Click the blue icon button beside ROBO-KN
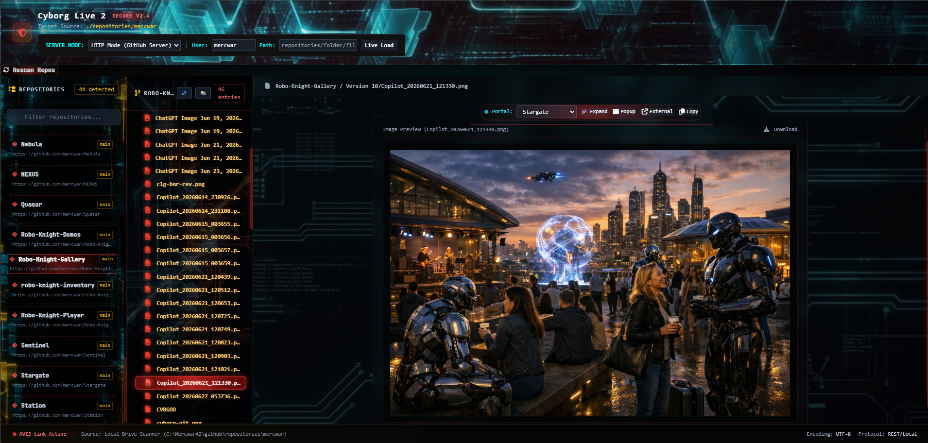Viewport: 928px width, 443px height. point(184,93)
